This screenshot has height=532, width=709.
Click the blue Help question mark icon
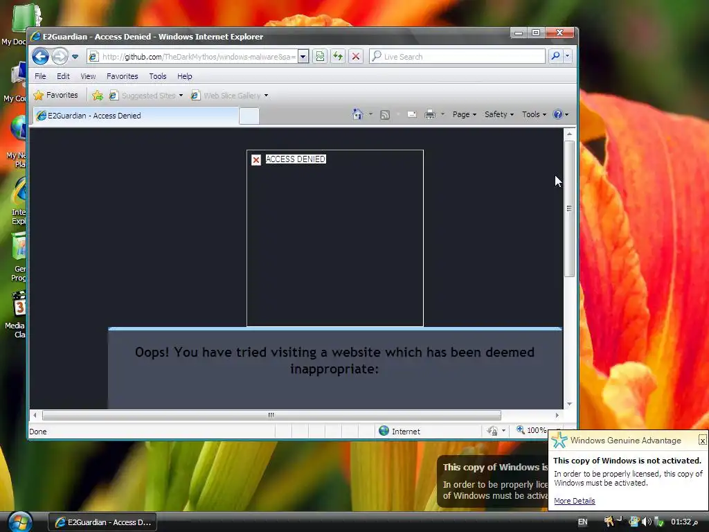[558, 114]
